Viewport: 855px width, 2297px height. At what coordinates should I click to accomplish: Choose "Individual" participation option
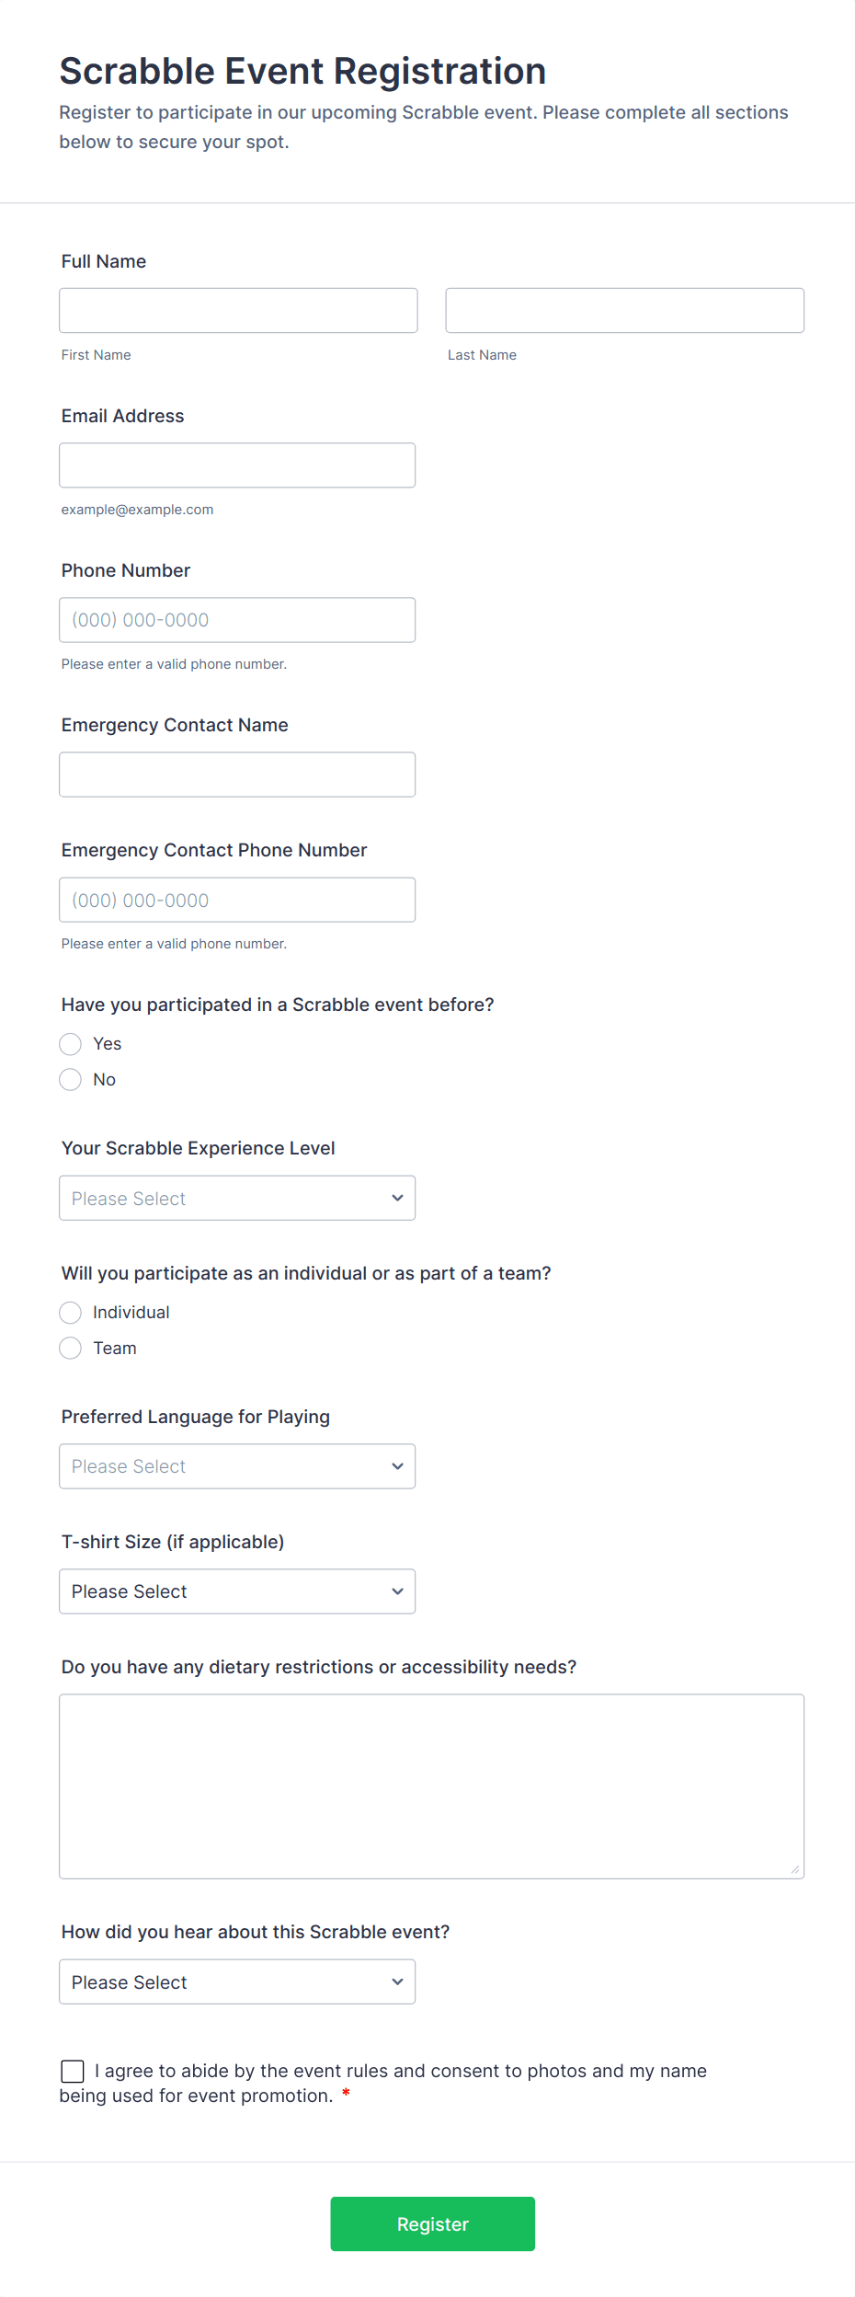[70, 1312]
